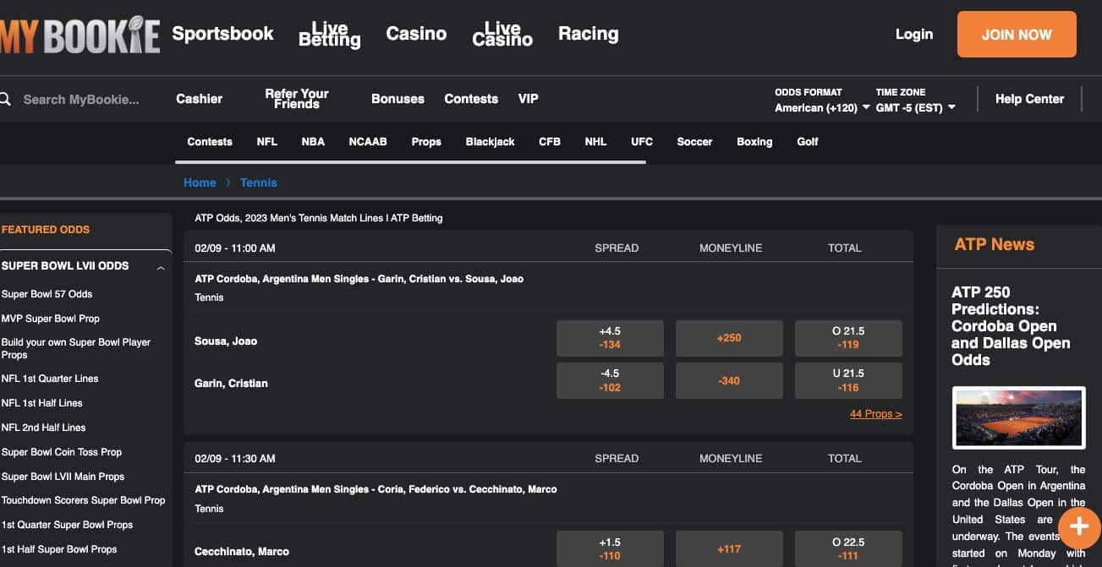
Task: Click the JOIN NOW button
Action: tap(1017, 35)
